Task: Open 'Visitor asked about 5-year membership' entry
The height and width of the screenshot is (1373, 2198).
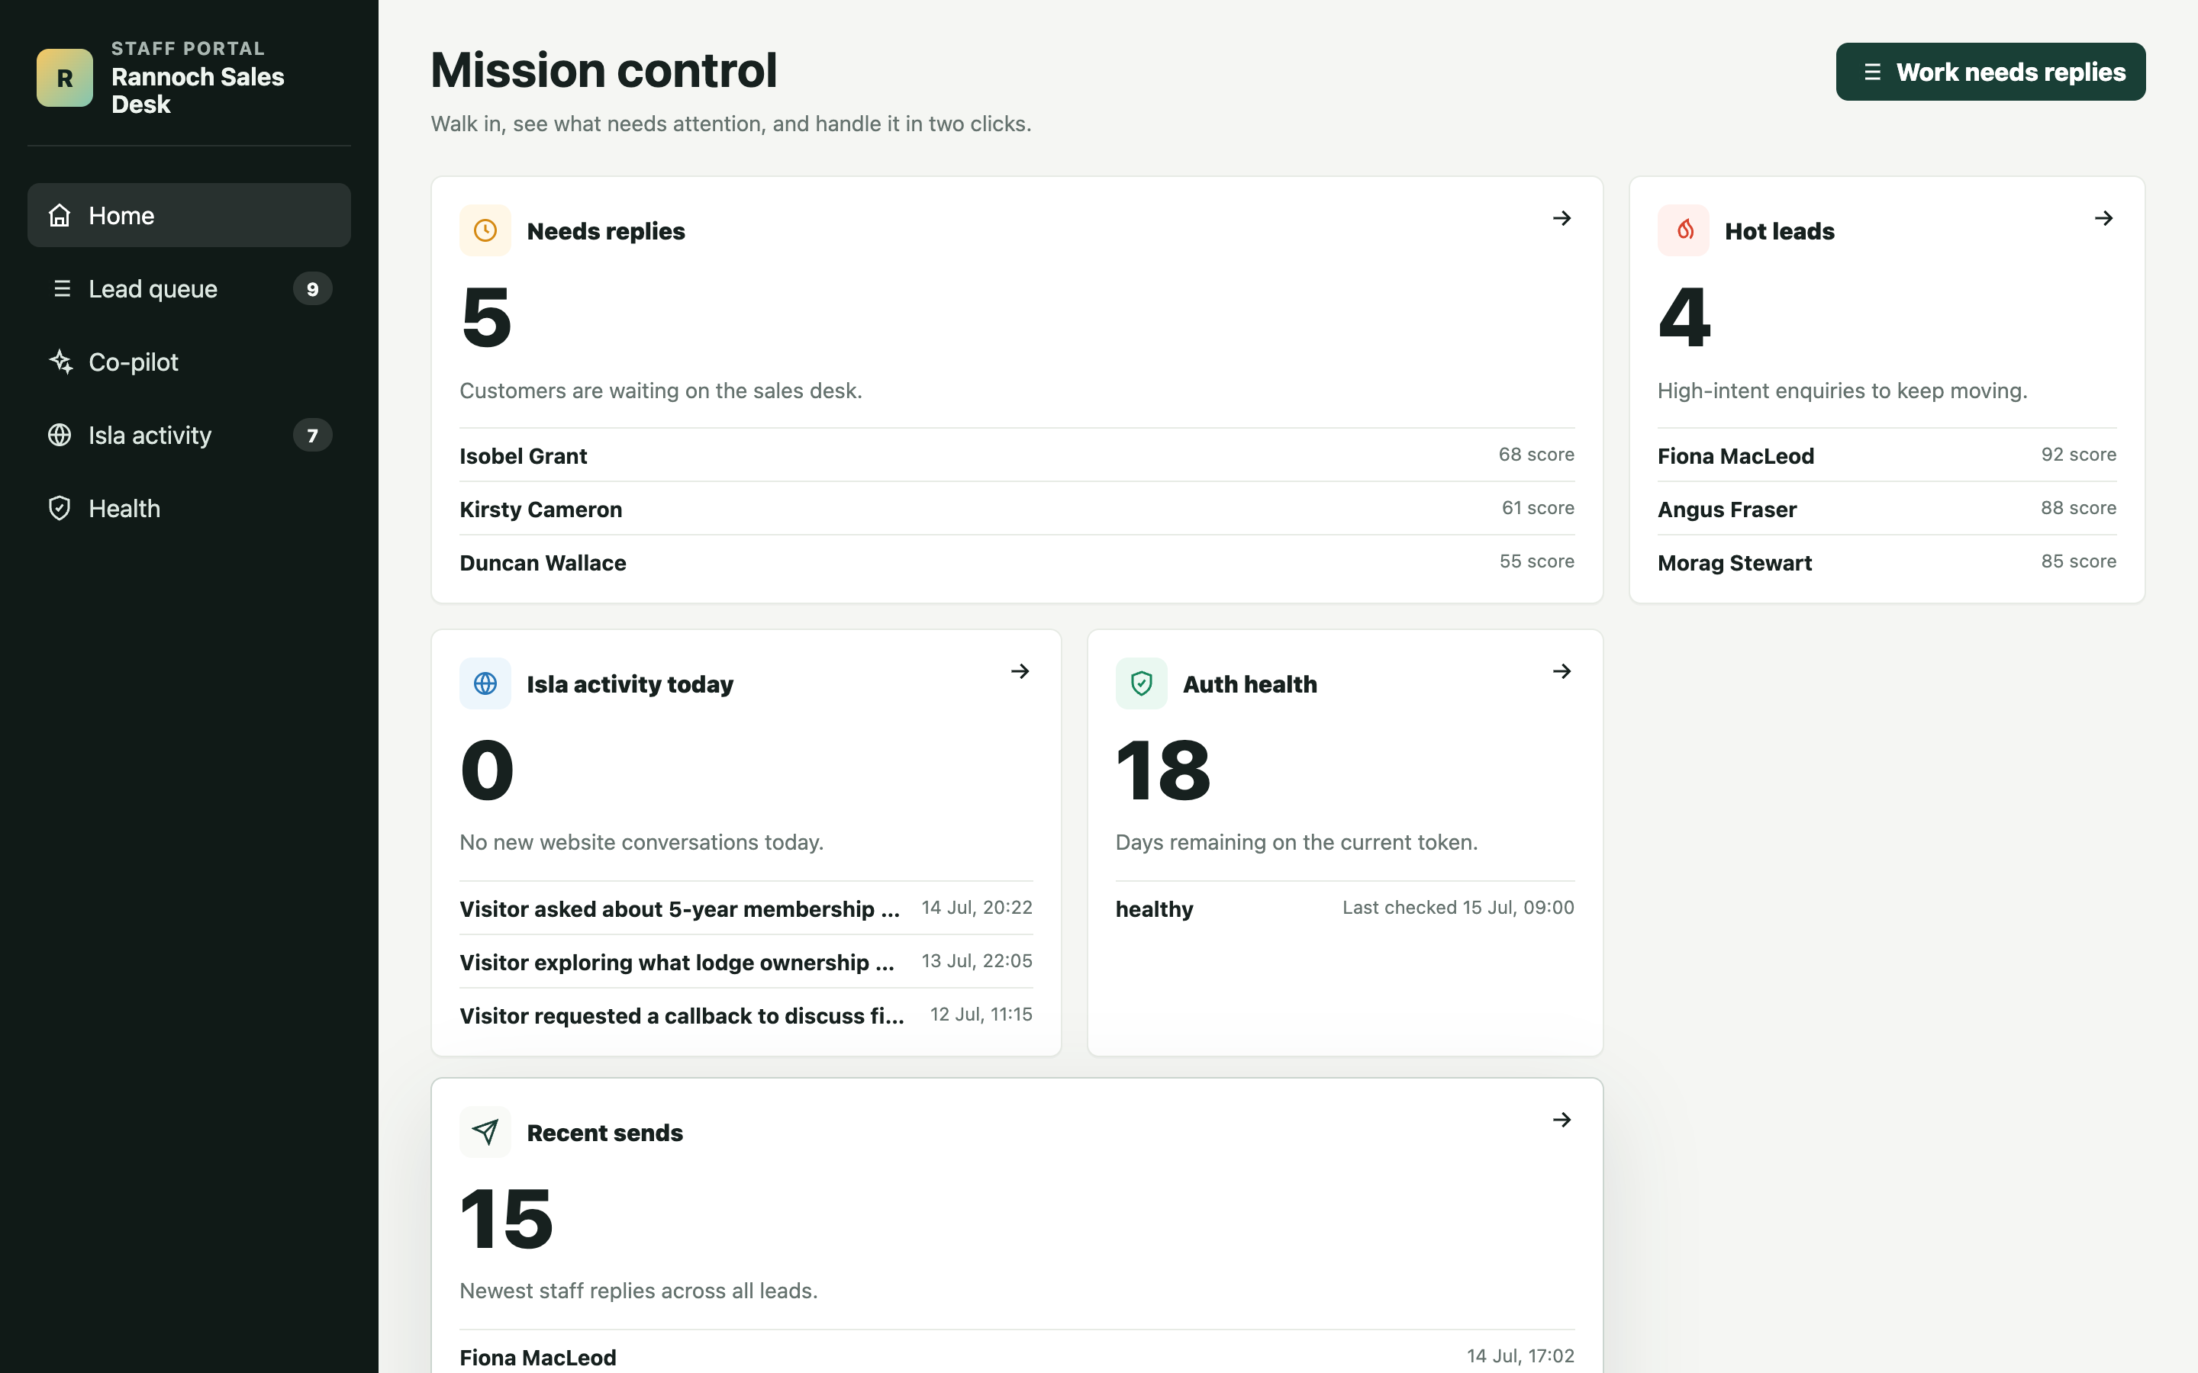Action: (746, 908)
